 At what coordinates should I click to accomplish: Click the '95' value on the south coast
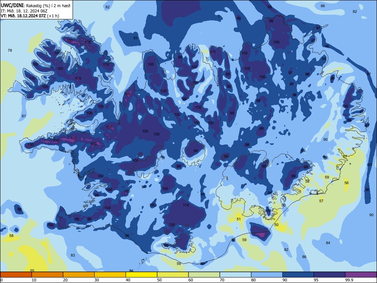[233, 240]
